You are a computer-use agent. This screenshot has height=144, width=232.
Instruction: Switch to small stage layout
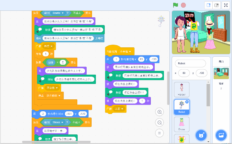coord(208,5)
